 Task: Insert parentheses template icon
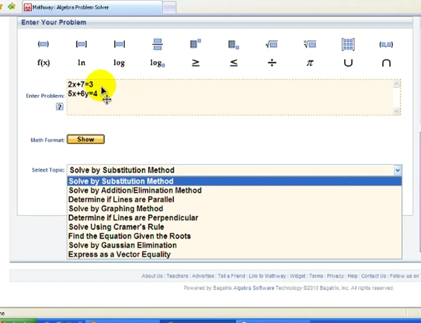(43, 44)
